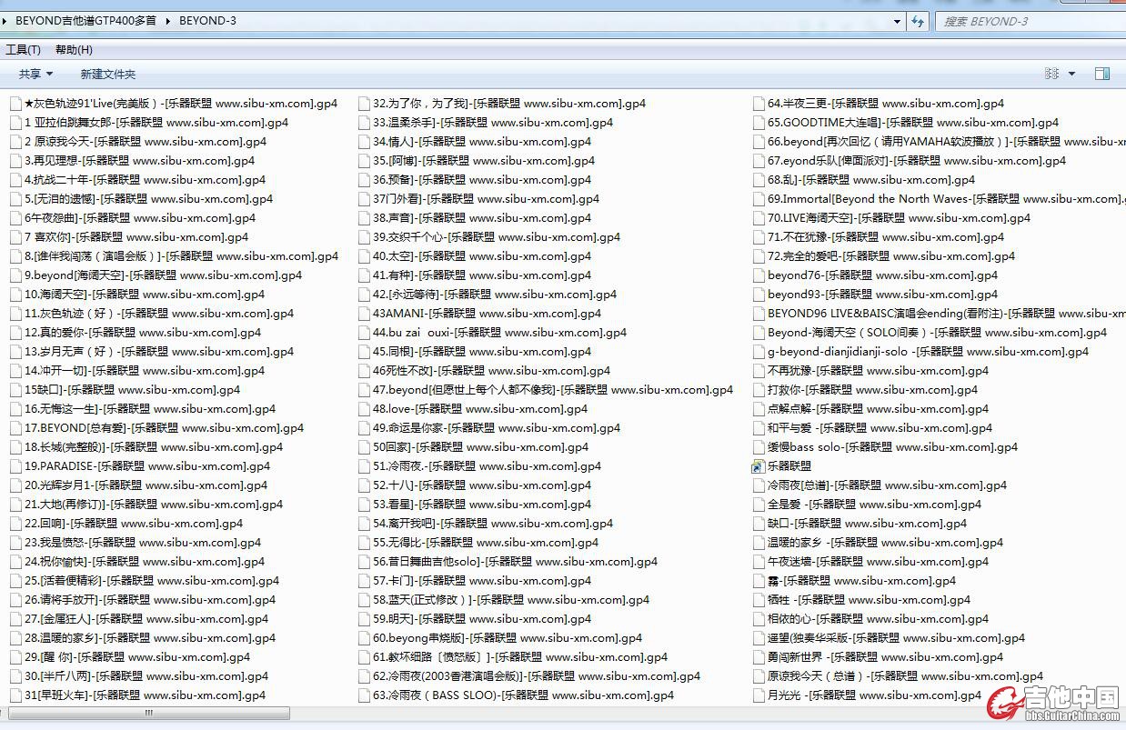Open the 帮助(H) menu
Viewport: 1126px width, 730px height.
[x=74, y=50]
